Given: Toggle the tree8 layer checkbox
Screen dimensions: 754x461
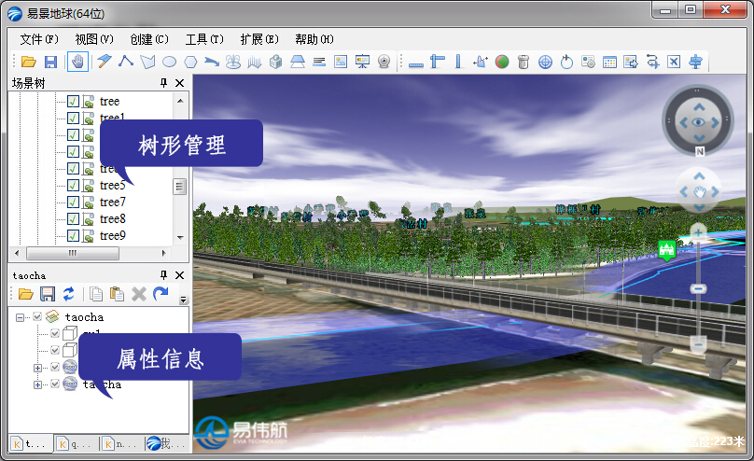Looking at the screenshot, I should tap(73, 218).
